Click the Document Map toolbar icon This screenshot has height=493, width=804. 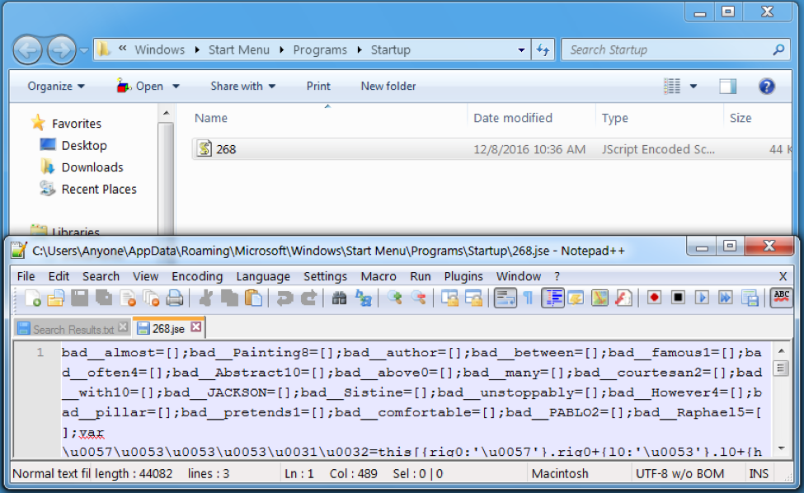(599, 298)
